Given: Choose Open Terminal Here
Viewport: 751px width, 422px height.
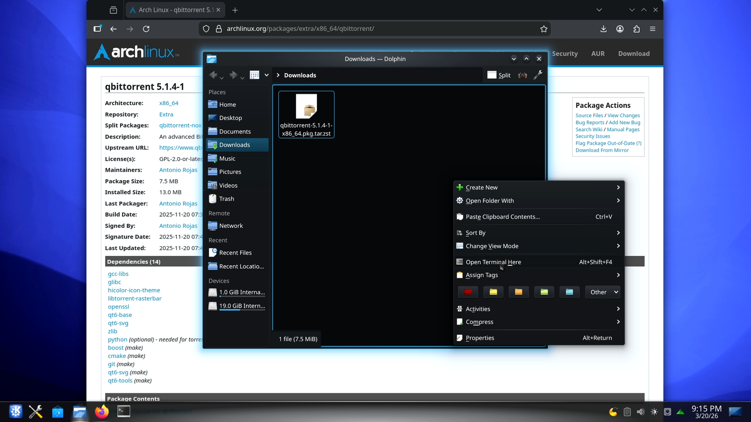Looking at the screenshot, I should [x=539, y=262].
